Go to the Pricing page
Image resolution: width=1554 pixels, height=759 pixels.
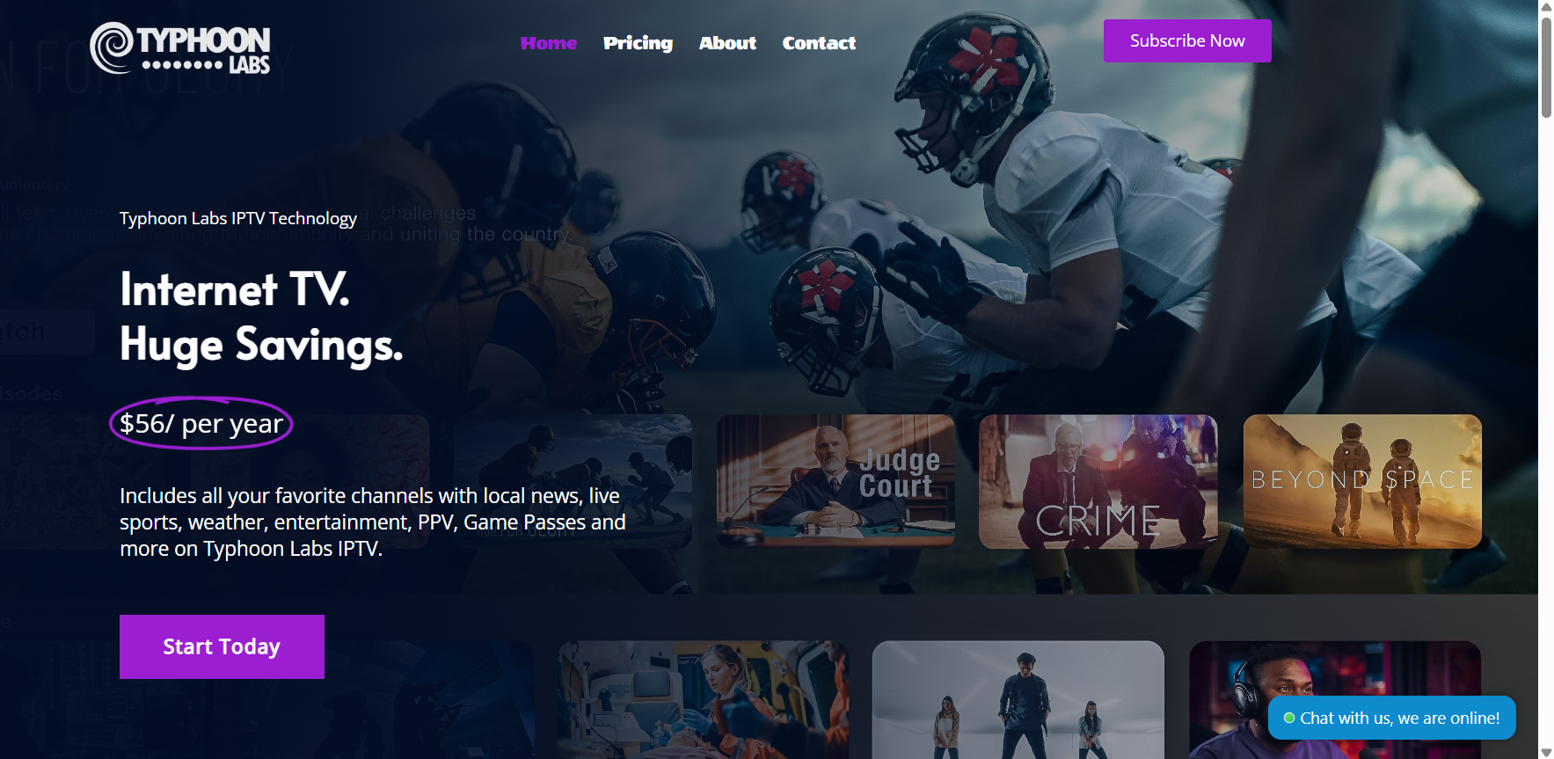pyautogui.click(x=638, y=43)
